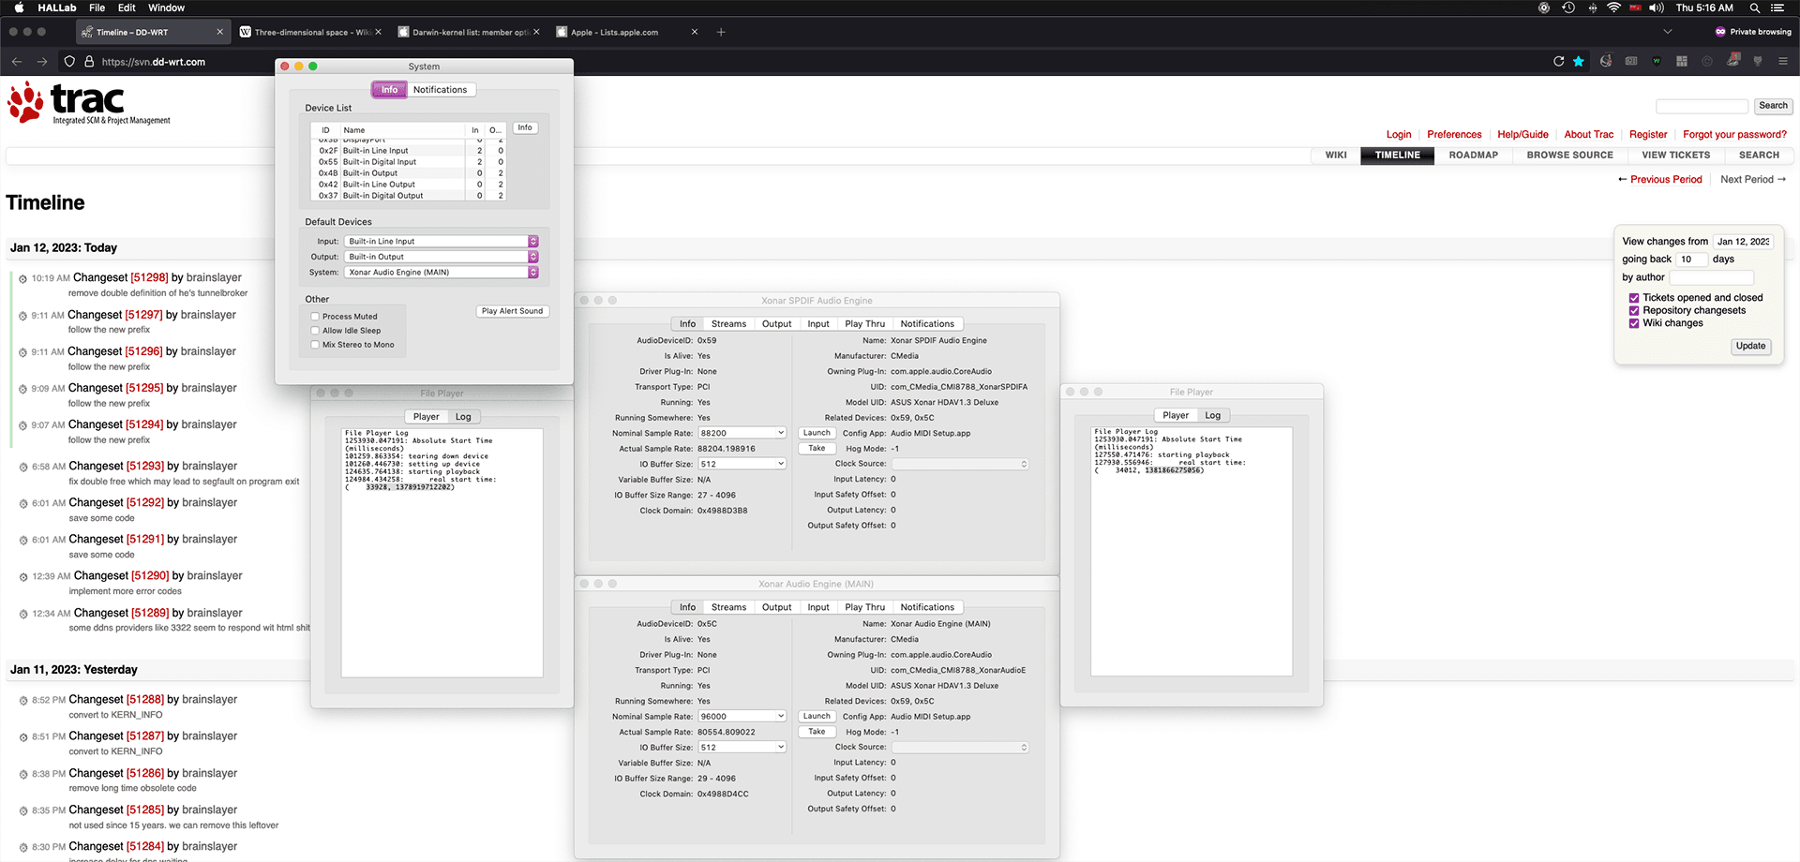Click gear icon beside Changeset 51298
Screen dimensions: 1800x862
tap(23, 279)
